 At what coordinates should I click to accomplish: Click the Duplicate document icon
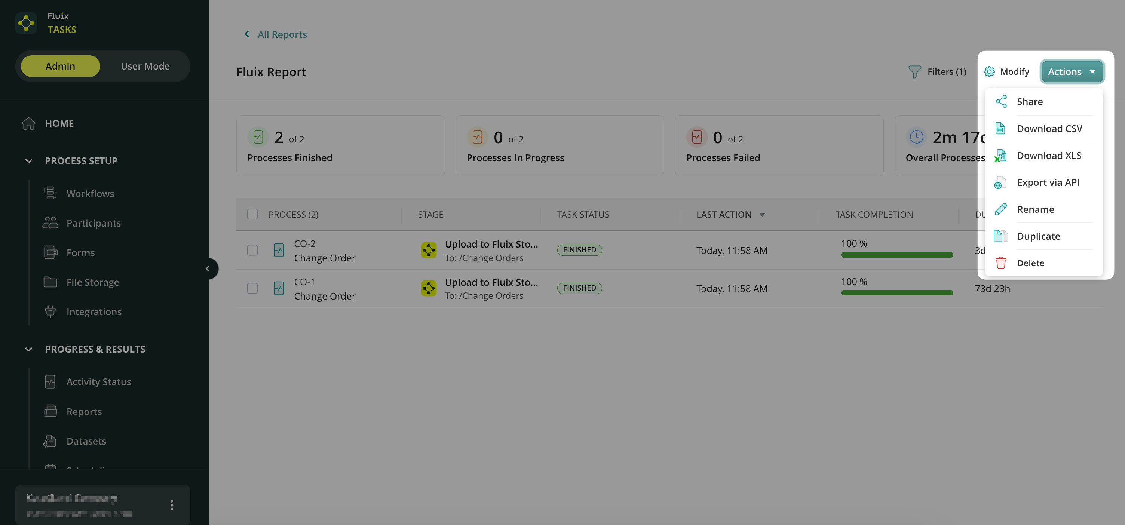(1000, 236)
